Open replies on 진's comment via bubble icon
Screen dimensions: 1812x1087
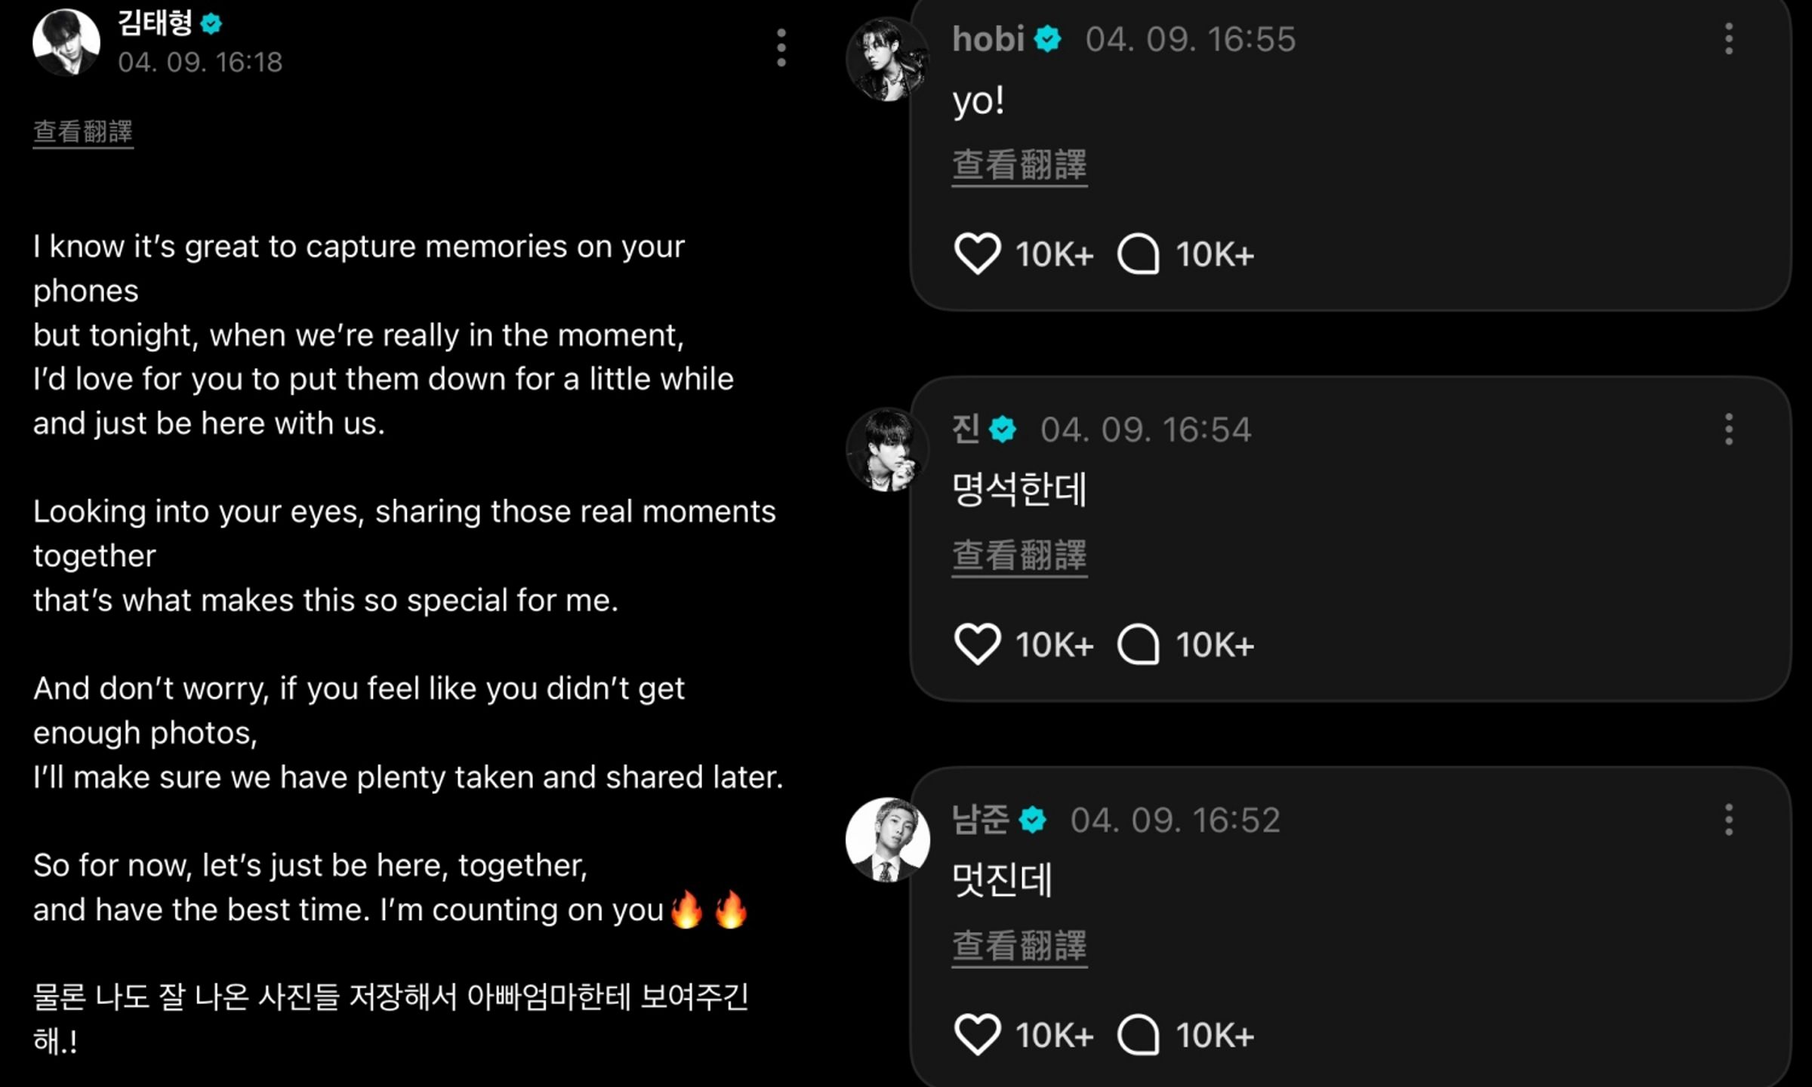point(1139,645)
